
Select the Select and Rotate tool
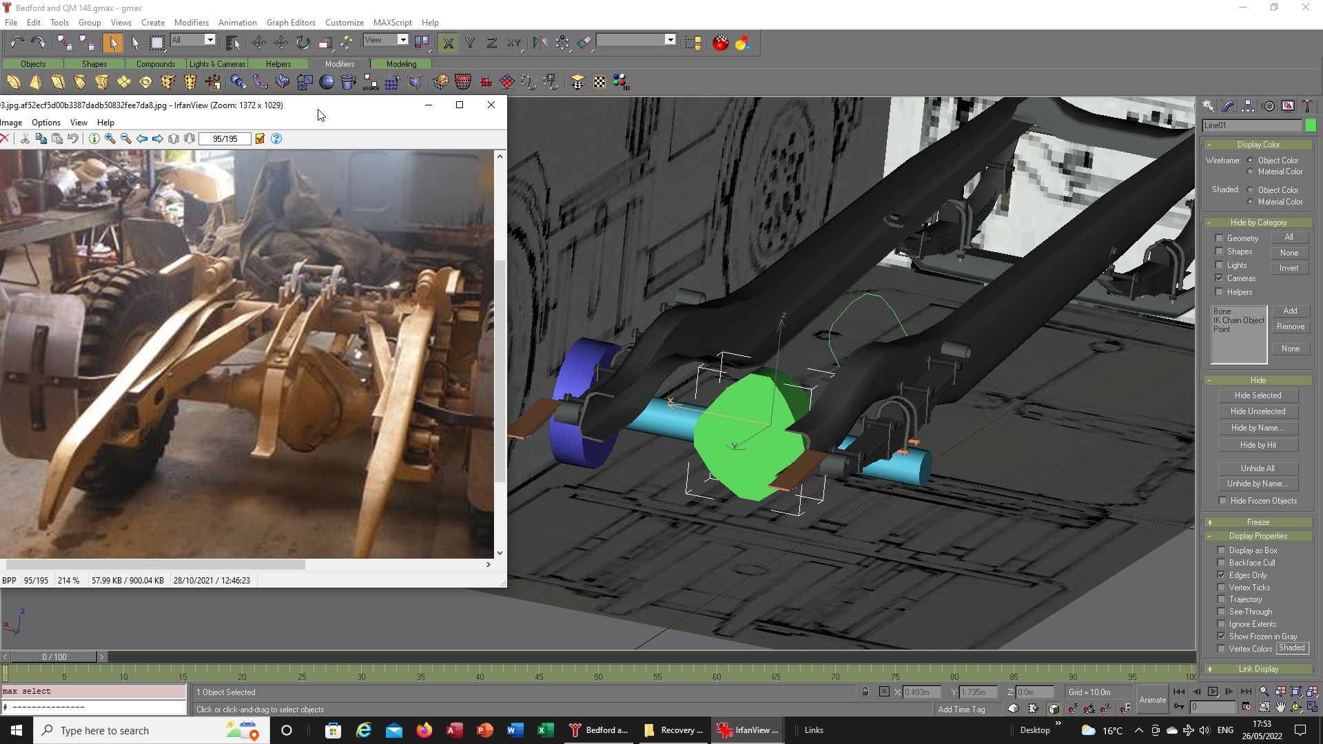click(x=303, y=43)
